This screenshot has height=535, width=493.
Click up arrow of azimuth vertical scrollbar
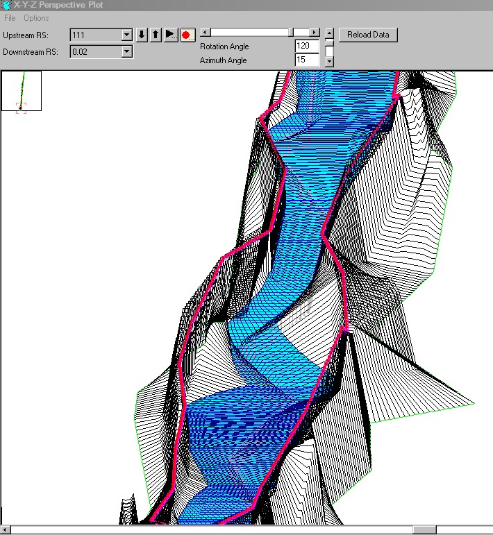pyautogui.click(x=329, y=33)
